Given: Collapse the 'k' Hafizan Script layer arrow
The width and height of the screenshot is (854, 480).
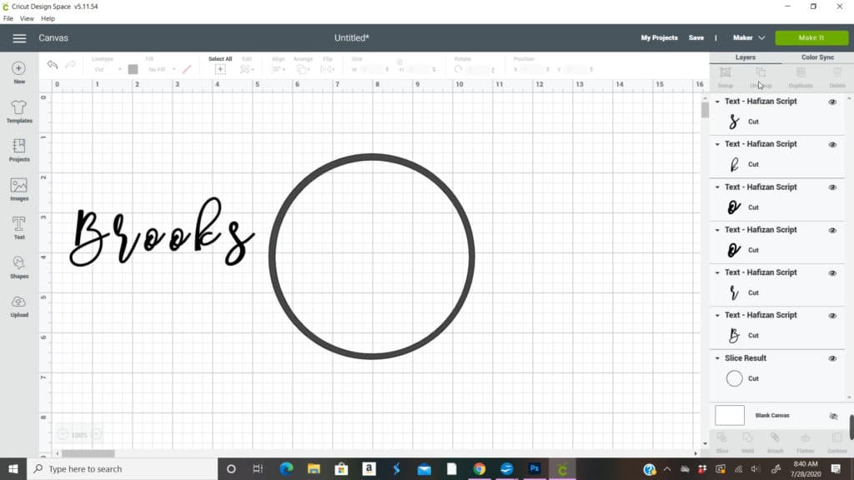Looking at the screenshot, I should point(717,144).
